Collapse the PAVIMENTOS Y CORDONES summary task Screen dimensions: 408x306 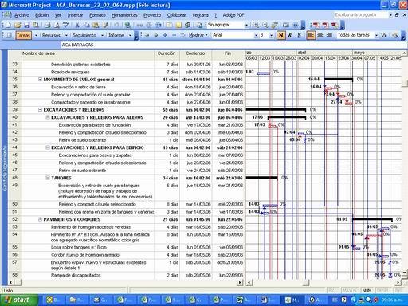pos(40,219)
